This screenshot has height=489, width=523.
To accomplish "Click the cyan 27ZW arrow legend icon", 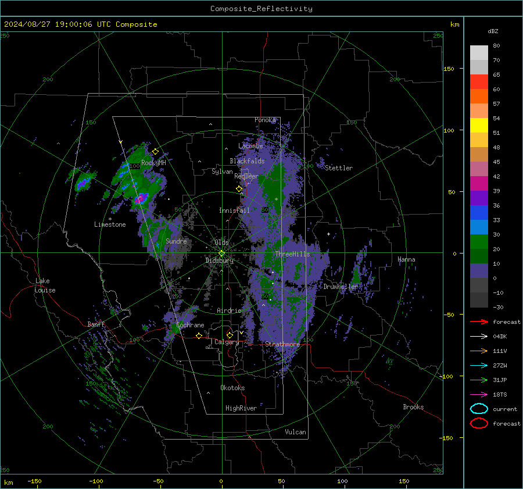I will coord(479,366).
